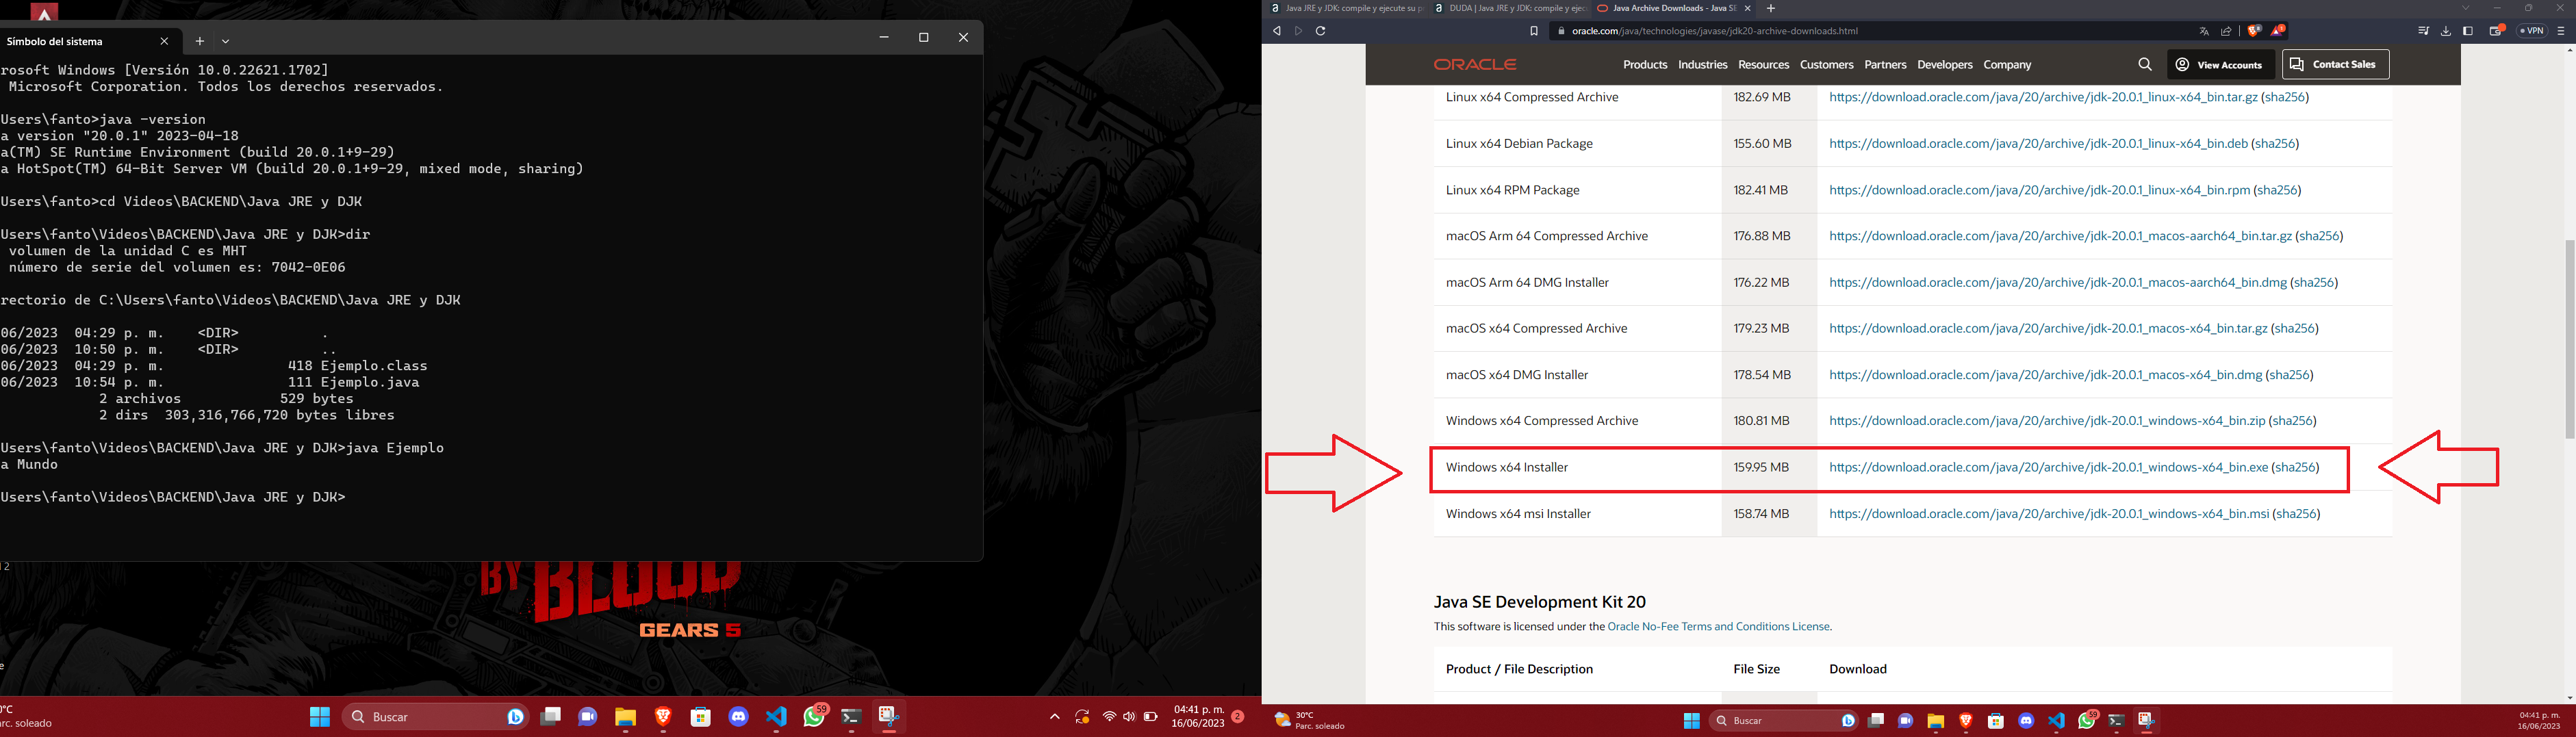The height and width of the screenshot is (737, 2576).
Task: Open the Customers menu on Oracle
Action: point(1826,64)
